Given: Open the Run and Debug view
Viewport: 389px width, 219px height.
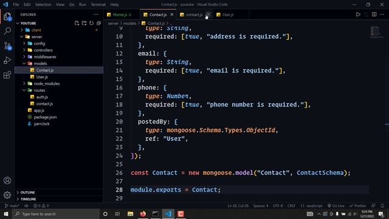Looking at the screenshot, I should [7, 60].
